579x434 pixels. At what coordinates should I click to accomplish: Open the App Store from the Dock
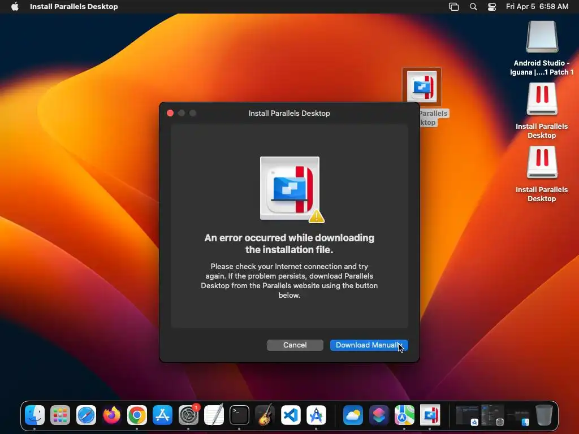pyautogui.click(x=162, y=415)
